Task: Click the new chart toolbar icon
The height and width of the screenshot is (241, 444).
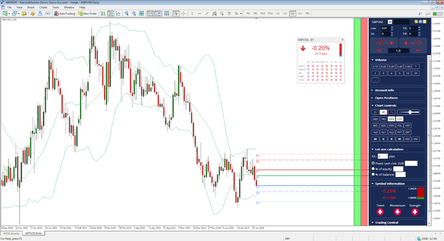Action: [x=5, y=14]
